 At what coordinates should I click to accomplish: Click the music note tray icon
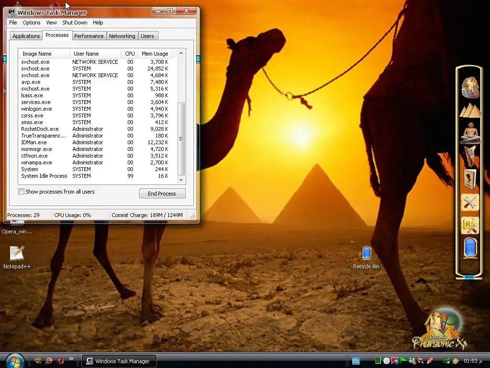tap(421, 361)
